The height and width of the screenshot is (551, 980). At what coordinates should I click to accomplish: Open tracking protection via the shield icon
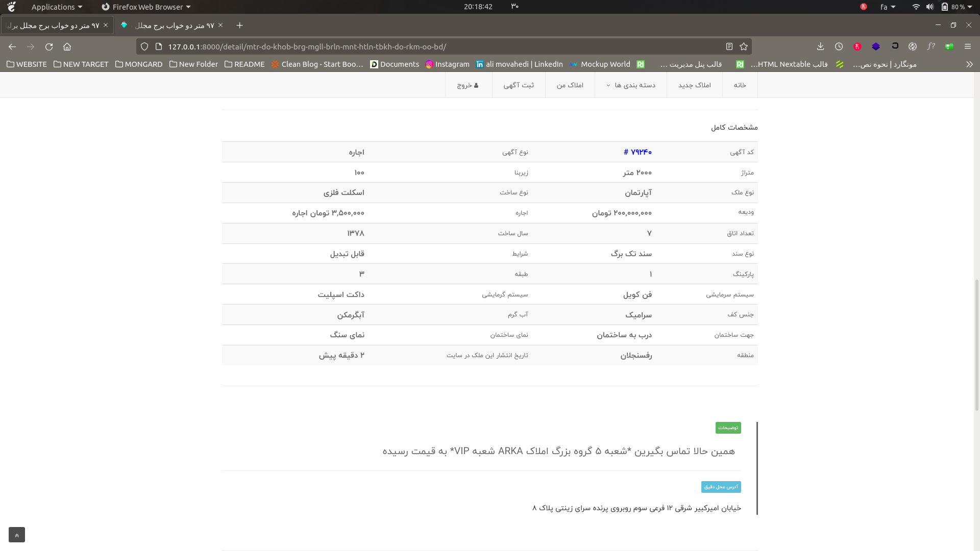click(144, 46)
